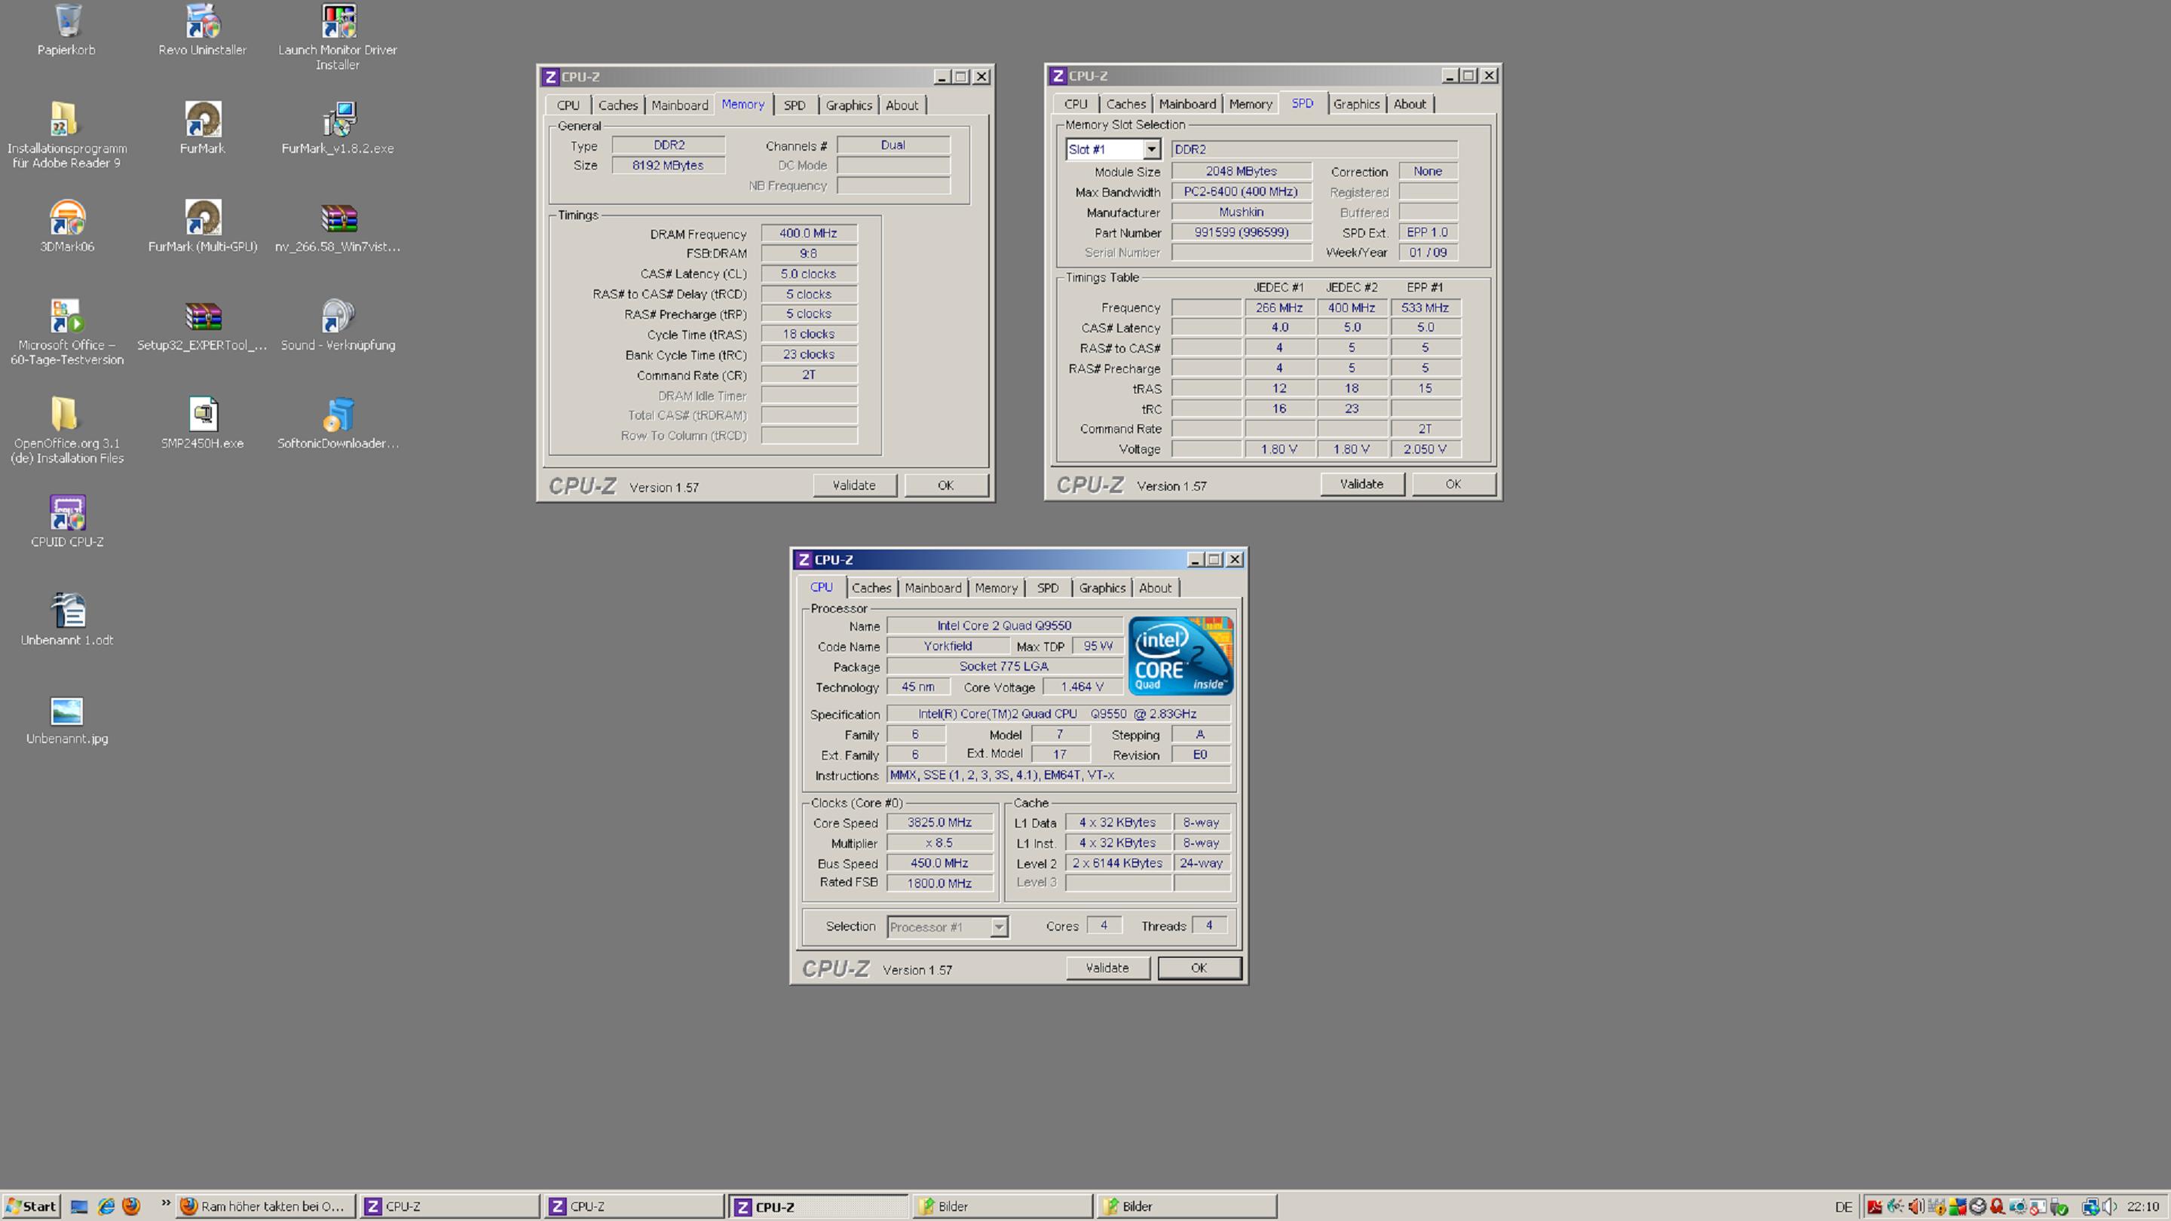Open the Revo Uninstaller desktop icon
This screenshot has height=1221, width=2171.
point(202,22)
